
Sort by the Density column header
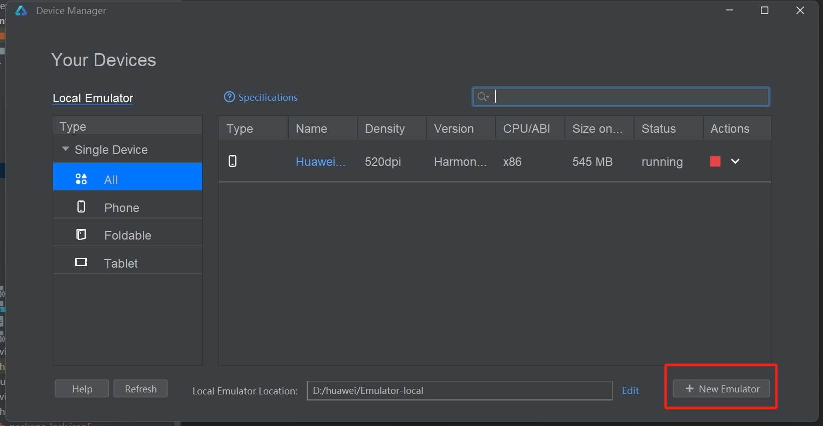(392, 128)
